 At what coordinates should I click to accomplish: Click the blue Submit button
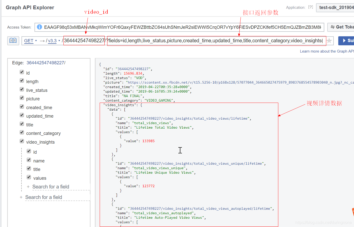click(x=346, y=41)
